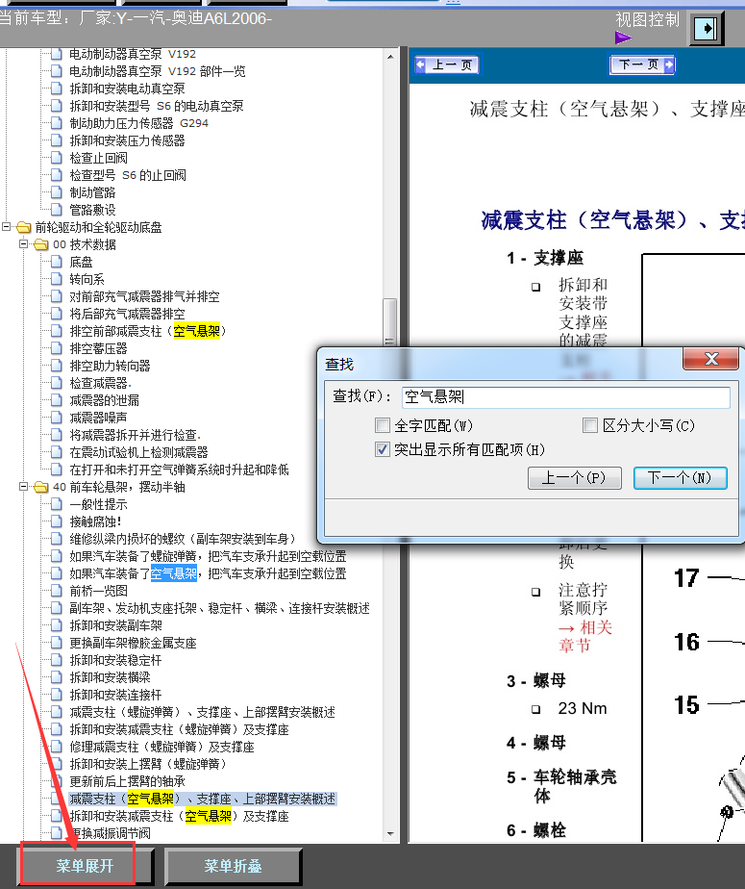Click the view control arrow icon button
Viewport: 745px width, 889px height.
pyautogui.click(x=706, y=28)
